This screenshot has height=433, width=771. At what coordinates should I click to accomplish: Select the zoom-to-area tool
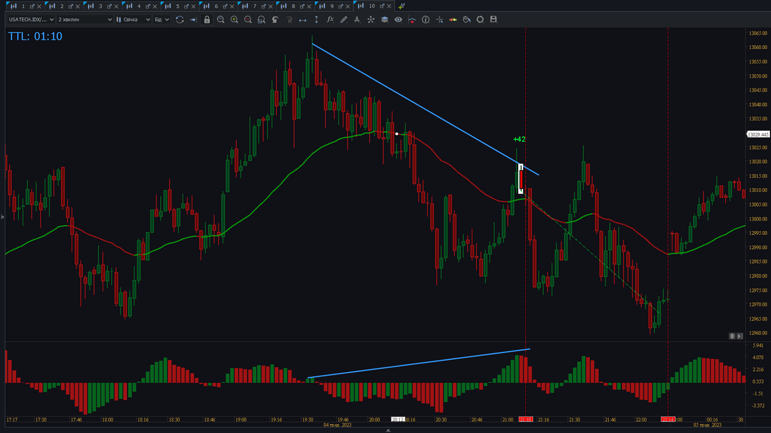point(261,20)
